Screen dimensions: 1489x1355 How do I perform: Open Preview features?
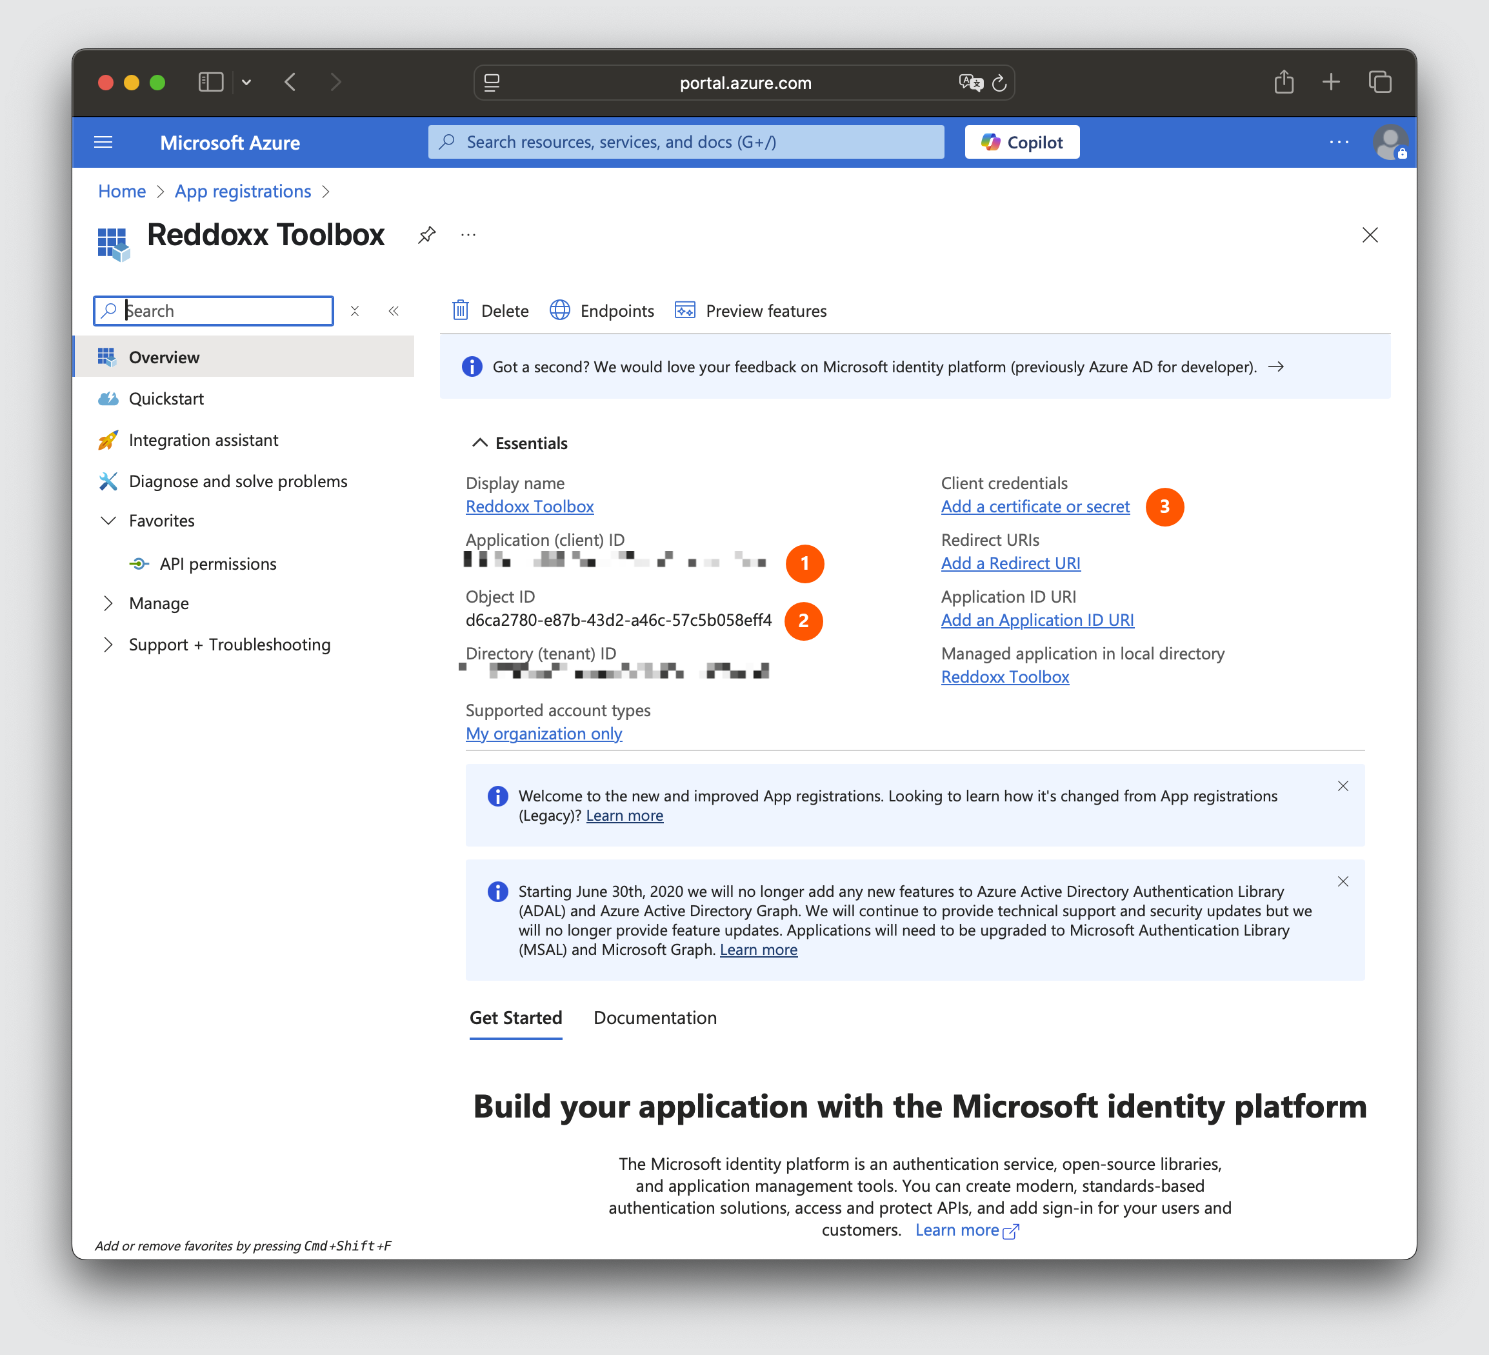[750, 310]
